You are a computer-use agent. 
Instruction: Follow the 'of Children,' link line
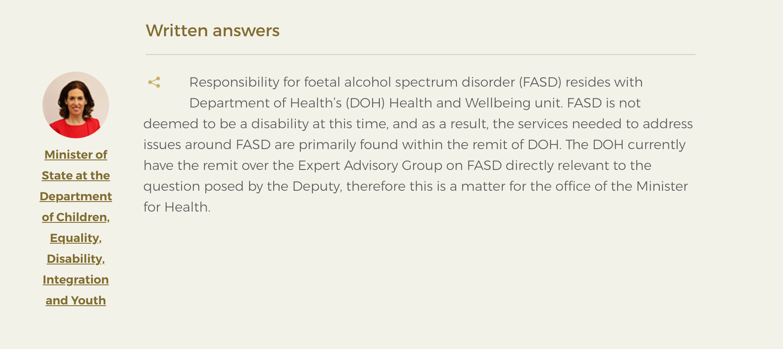76,217
